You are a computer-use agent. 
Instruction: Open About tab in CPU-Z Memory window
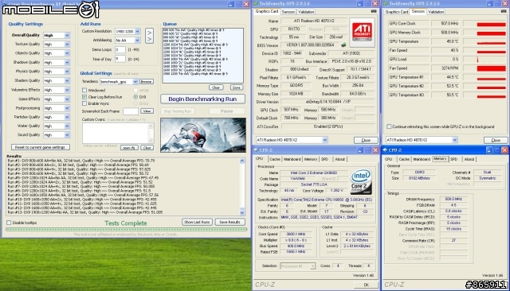pos(469,159)
